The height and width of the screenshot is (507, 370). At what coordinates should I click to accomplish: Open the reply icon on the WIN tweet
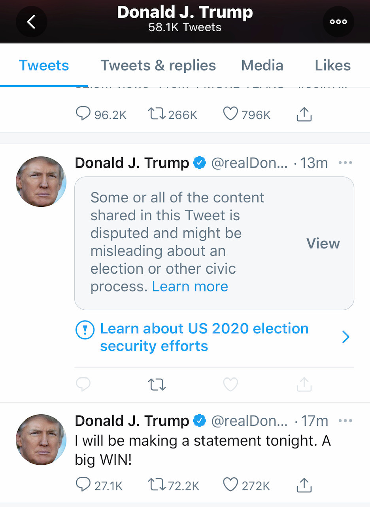83,485
